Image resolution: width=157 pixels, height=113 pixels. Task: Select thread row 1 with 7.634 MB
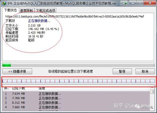pos(76,94)
